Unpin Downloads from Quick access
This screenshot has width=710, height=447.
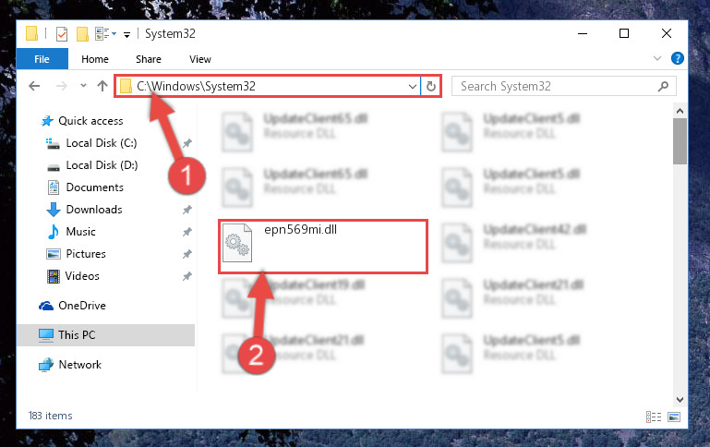tap(187, 210)
